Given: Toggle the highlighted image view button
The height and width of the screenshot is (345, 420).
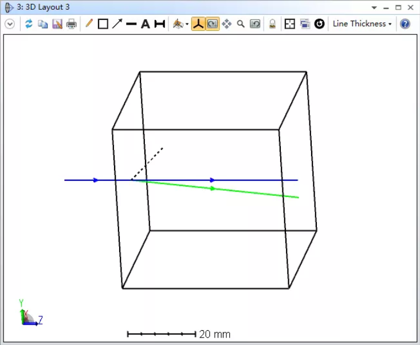Looking at the screenshot, I should (x=212, y=24).
